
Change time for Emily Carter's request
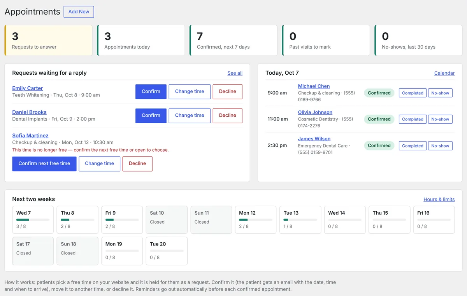click(x=190, y=91)
